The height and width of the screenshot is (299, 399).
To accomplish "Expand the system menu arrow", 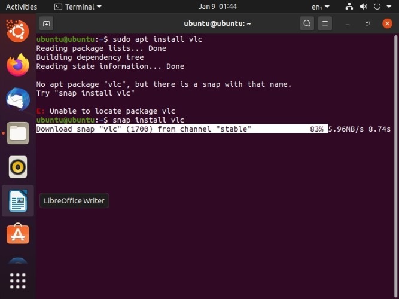I will point(389,7).
